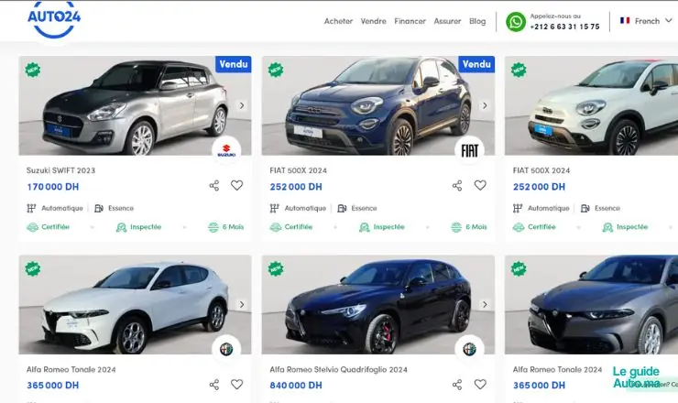This screenshot has width=678, height=403.
Task: Open the Financer menu item
Action: pos(410,21)
